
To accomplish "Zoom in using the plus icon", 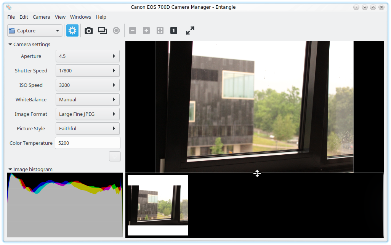I will coord(146,31).
